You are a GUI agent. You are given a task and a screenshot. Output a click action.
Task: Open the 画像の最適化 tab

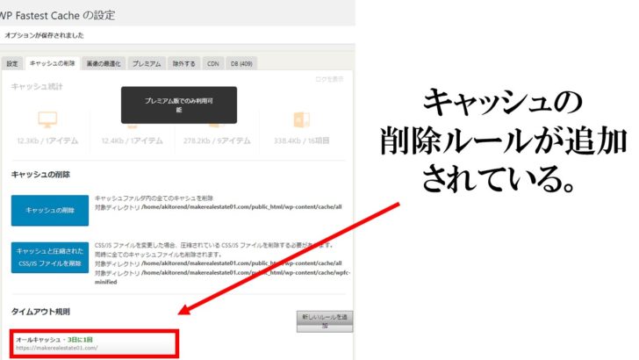(x=104, y=63)
